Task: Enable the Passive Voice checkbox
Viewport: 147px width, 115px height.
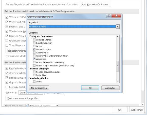Action: [x=34, y=52]
